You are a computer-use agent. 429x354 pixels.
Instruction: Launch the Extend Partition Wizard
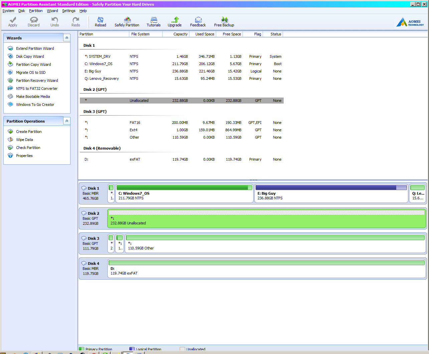(x=35, y=48)
